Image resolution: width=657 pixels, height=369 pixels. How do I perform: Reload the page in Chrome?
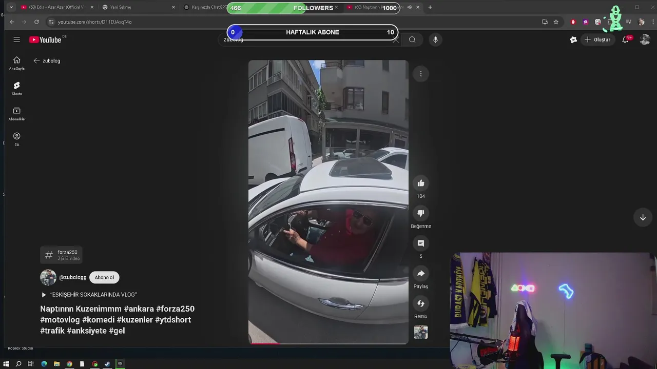pos(36,22)
